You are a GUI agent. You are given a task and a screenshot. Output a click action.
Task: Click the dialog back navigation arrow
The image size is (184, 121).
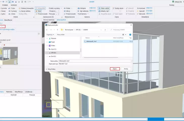47,30
